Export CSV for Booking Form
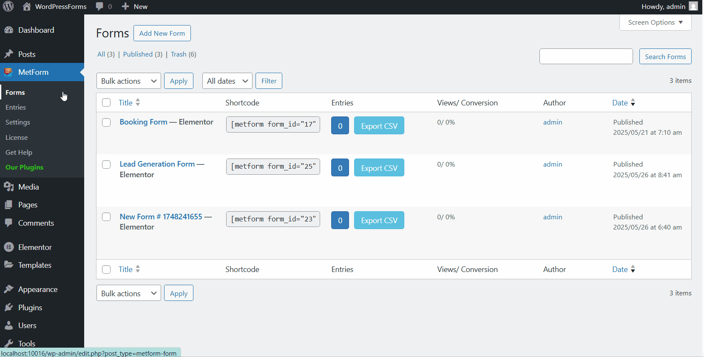Screen dimensions: 704x357 pos(379,126)
